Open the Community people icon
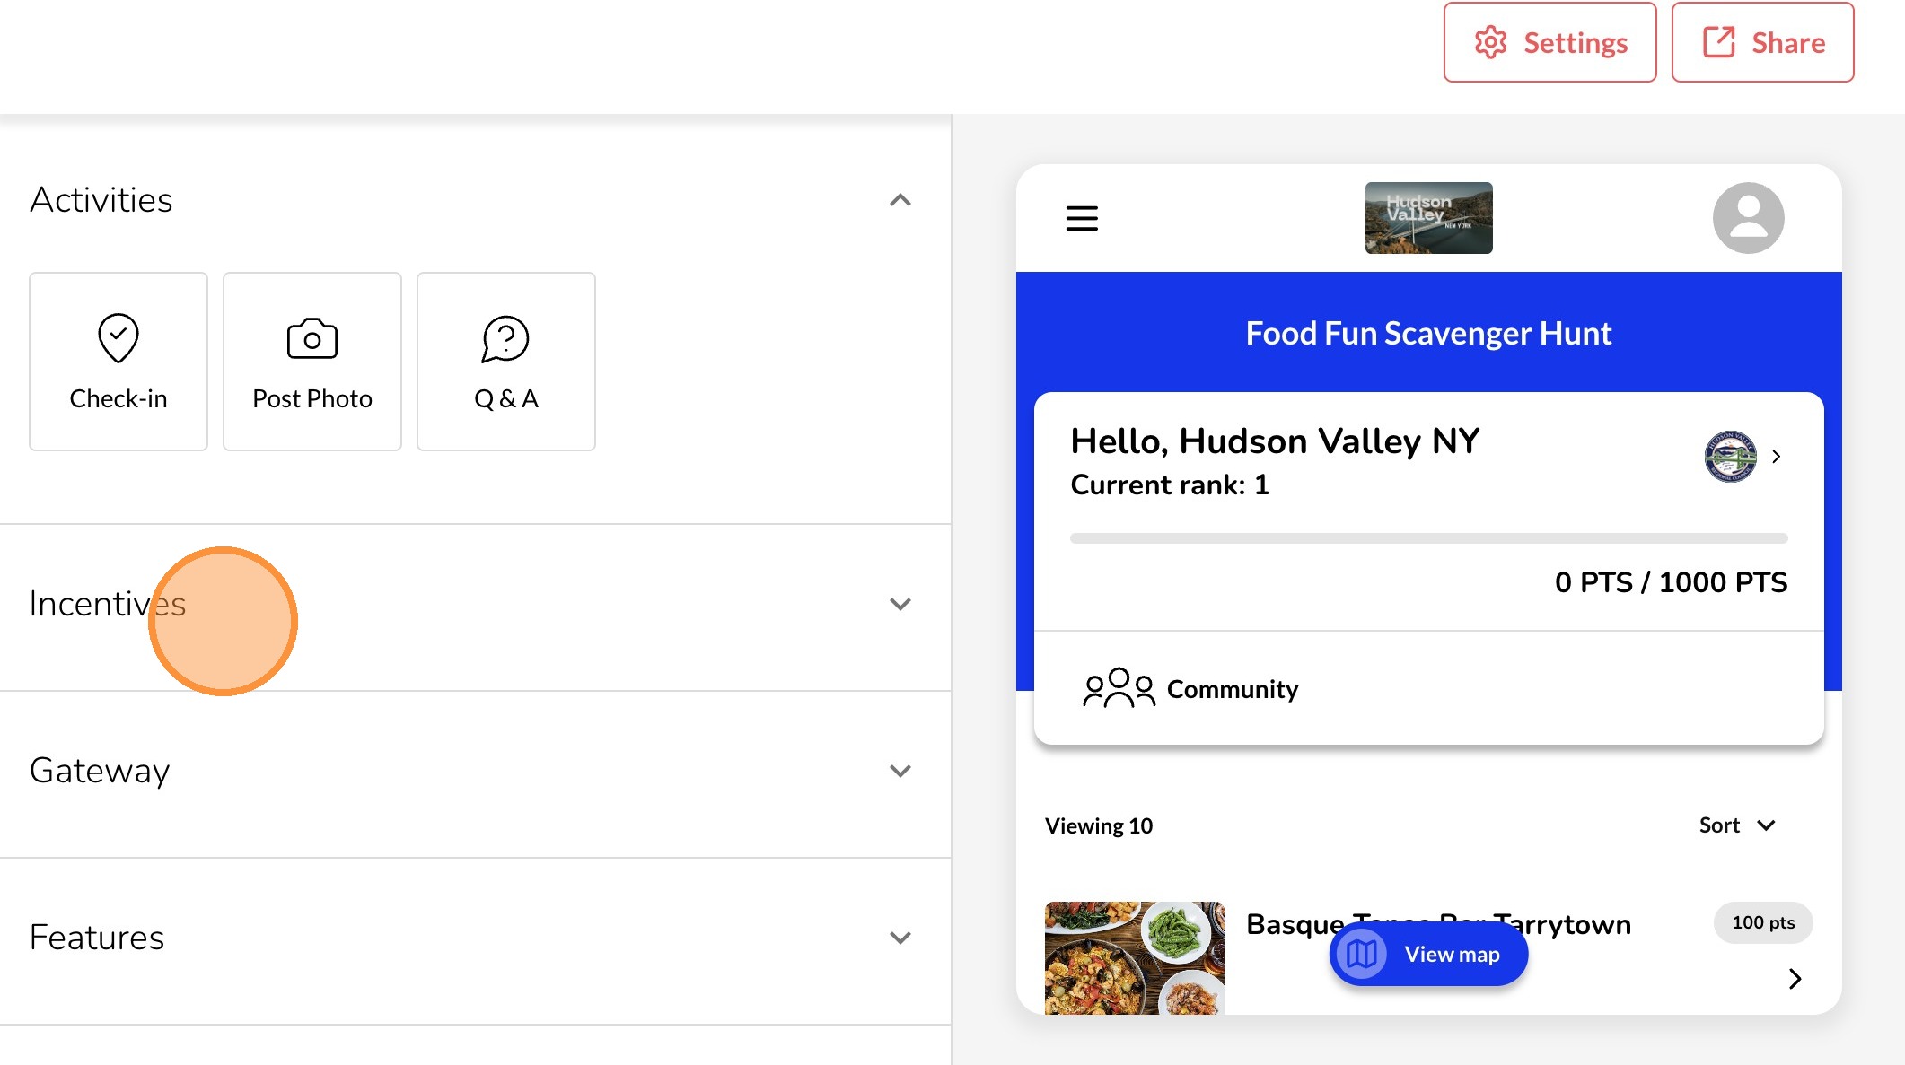1905x1065 pixels. tap(1119, 688)
